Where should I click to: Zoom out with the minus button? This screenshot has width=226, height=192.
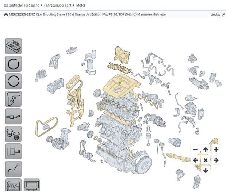pos(195,150)
